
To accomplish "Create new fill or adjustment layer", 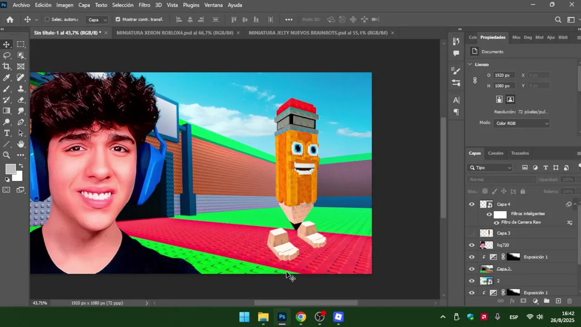I will 535,301.
